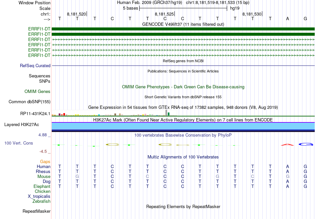
Task: Open the Basewise Conservation by PhyloP title
Action: [x=183, y=135]
